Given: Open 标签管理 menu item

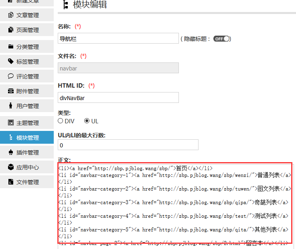Looking at the screenshot, I should [x=27, y=61].
